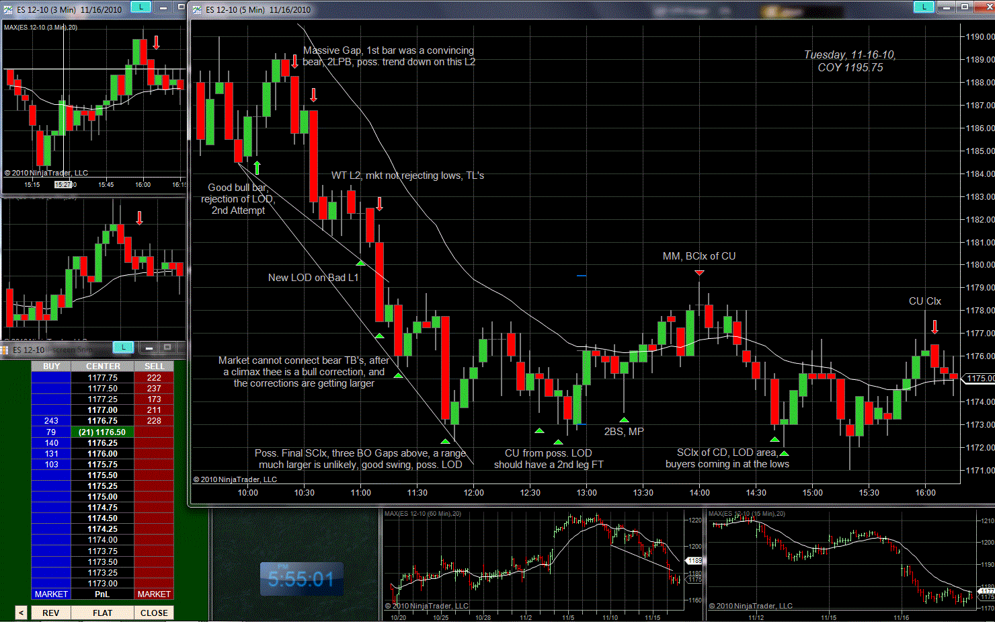Click the 1175.00 price marker on price axis
This screenshot has width=995, height=622.
pos(980,379)
